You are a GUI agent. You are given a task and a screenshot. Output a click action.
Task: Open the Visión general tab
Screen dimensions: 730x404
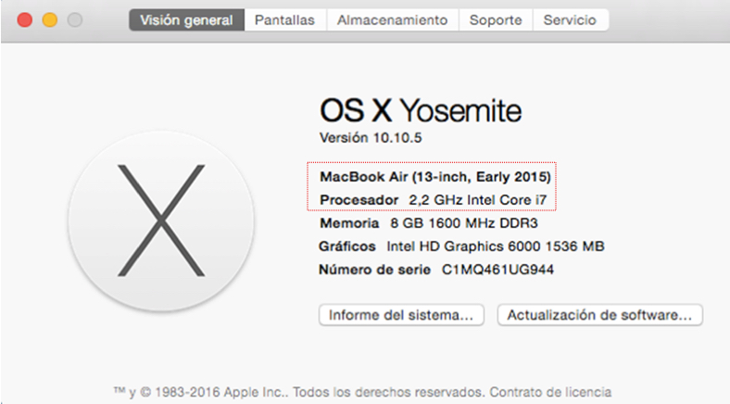[x=187, y=20]
